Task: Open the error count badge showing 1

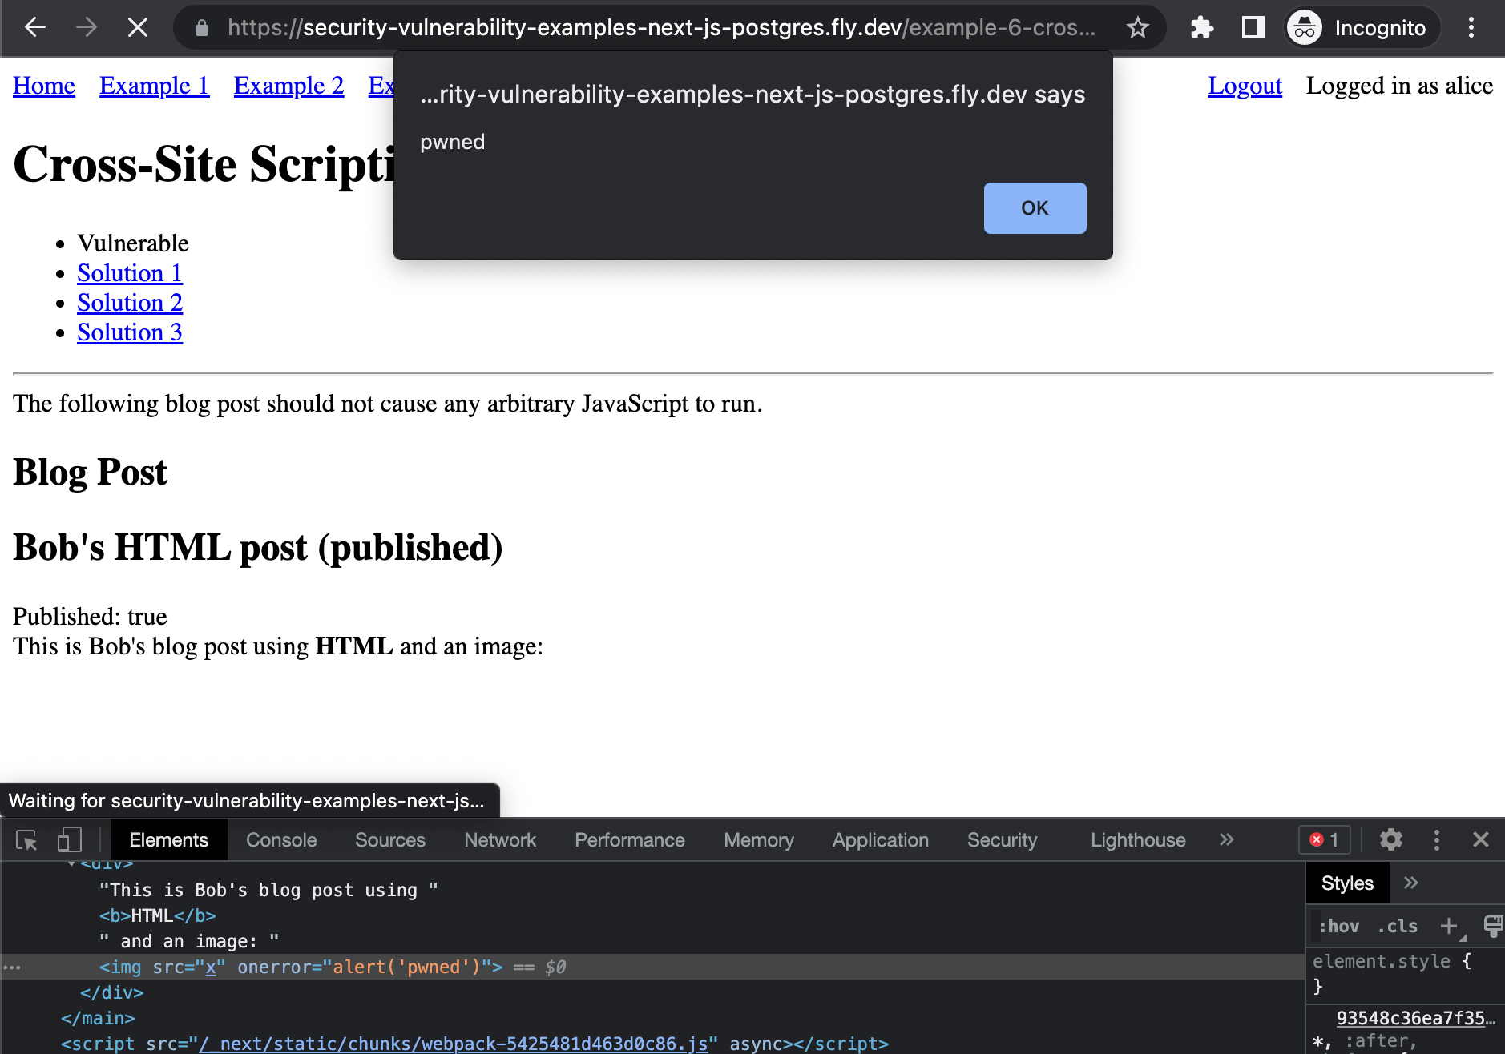Action: tap(1324, 840)
